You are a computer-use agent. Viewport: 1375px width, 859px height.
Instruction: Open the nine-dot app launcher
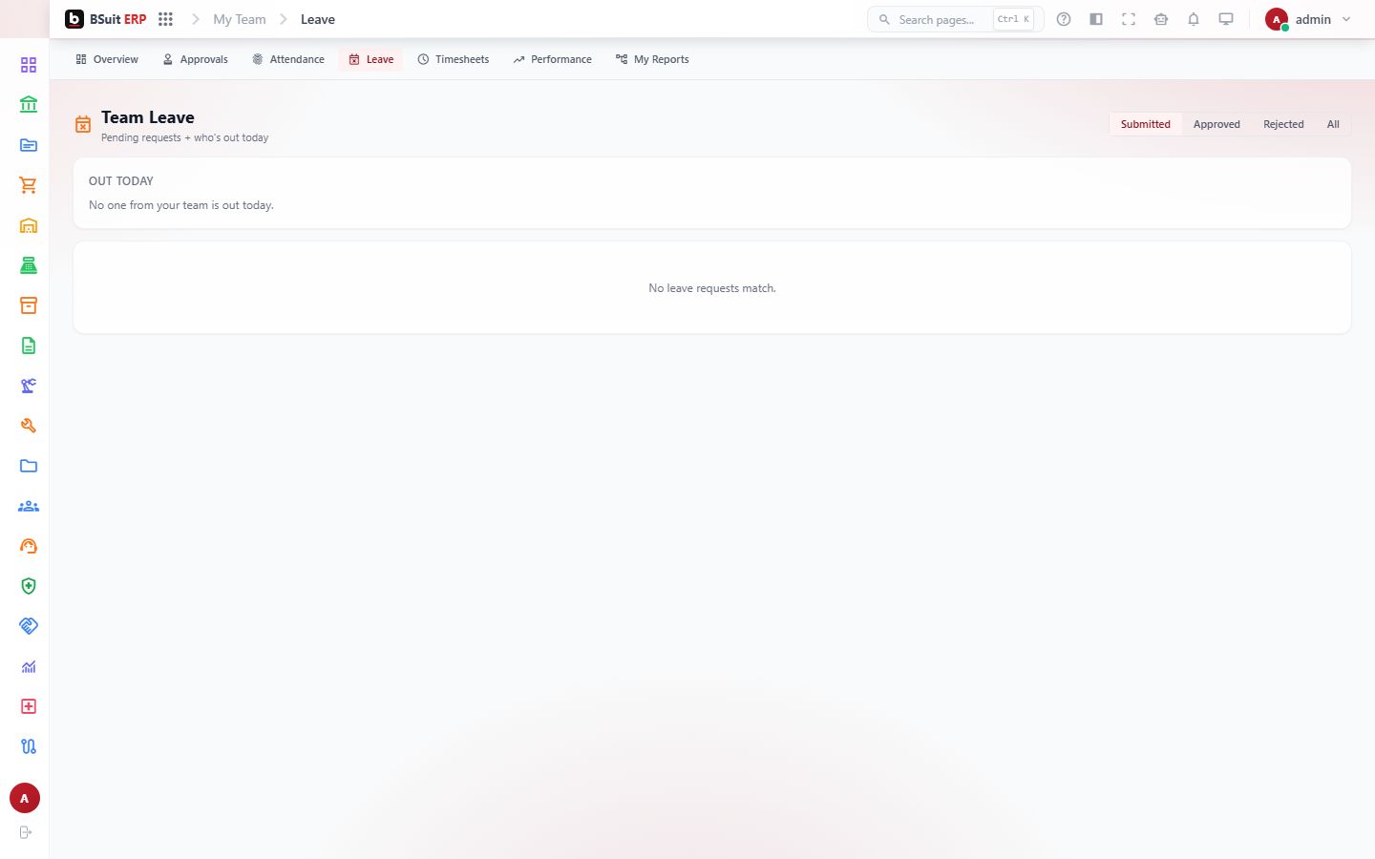click(x=165, y=19)
